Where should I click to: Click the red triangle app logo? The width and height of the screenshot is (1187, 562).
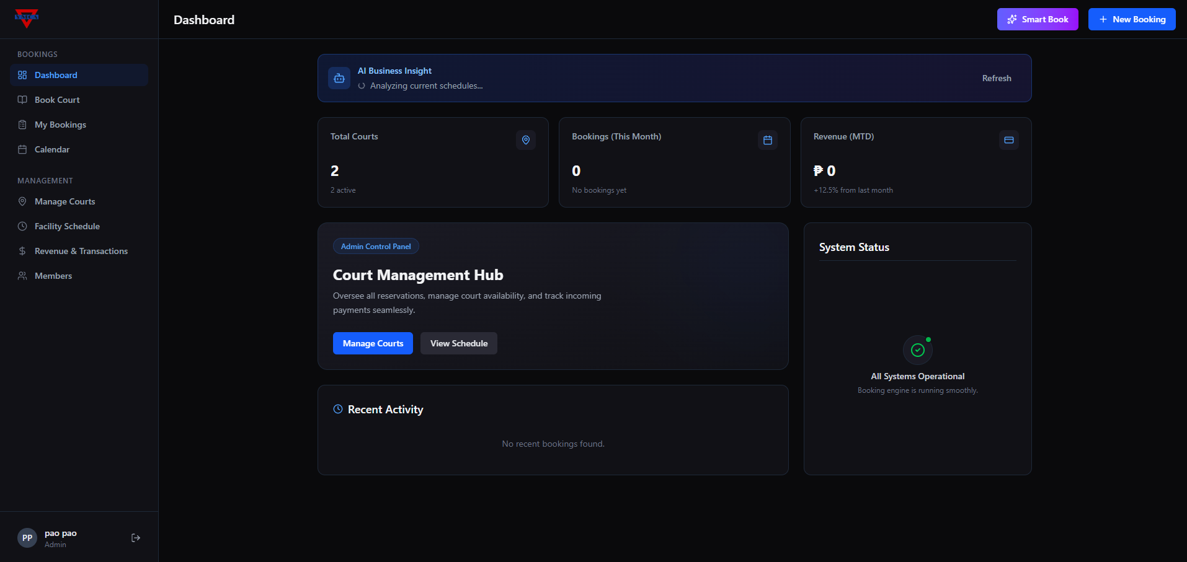[27, 19]
